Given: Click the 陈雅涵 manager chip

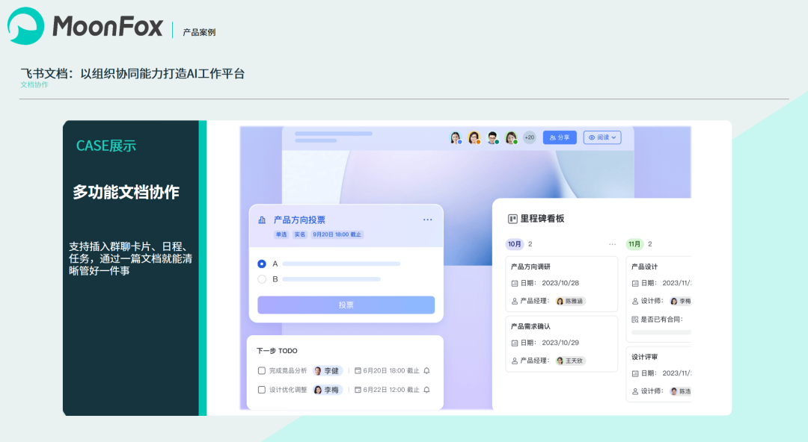Looking at the screenshot, I should (x=570, y=301).
